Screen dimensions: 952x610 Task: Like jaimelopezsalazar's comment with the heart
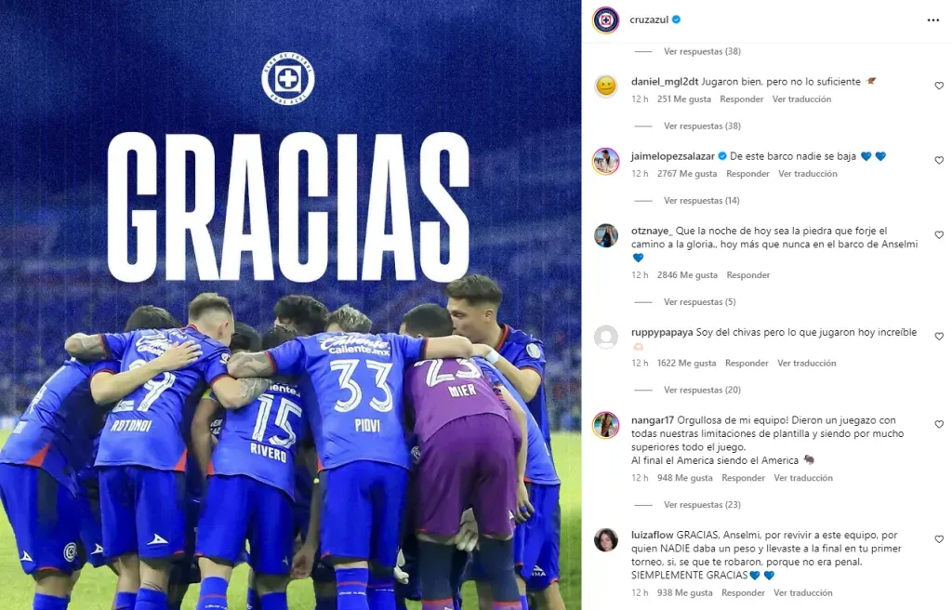939,160
